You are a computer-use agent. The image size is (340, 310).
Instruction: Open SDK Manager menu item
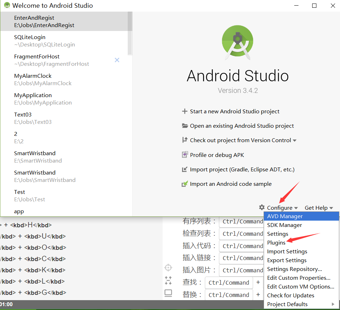pos(301,225)
